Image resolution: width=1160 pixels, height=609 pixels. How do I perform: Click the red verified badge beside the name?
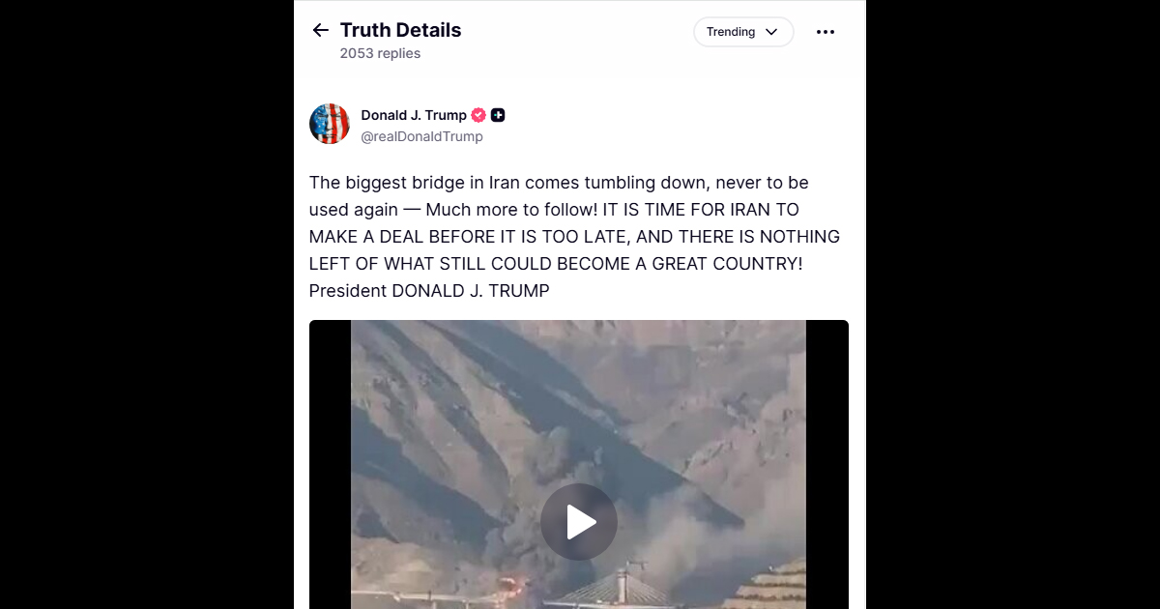point(478,115)
